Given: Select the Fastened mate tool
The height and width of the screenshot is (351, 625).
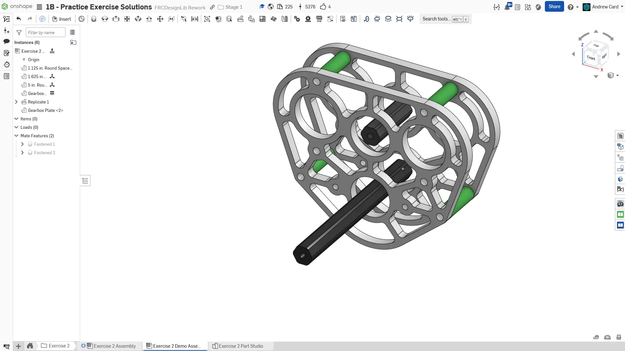Looking at the screenshot, I should pyautogui.click(x=94, y=19).
